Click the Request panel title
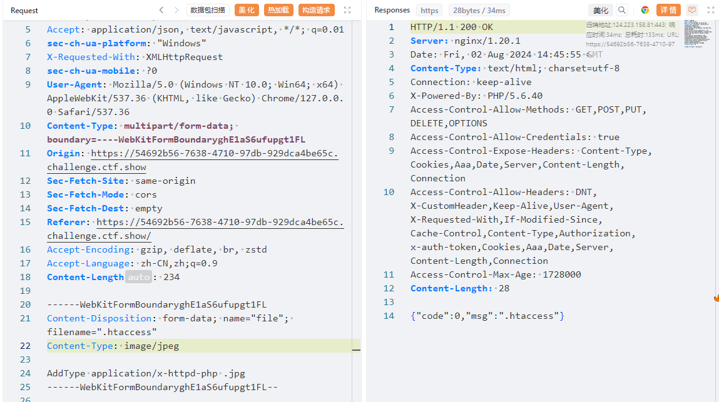The image size is (719, 402). [x=24, y=10]
